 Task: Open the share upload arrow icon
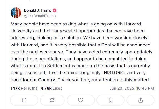(x=141, y=100)
